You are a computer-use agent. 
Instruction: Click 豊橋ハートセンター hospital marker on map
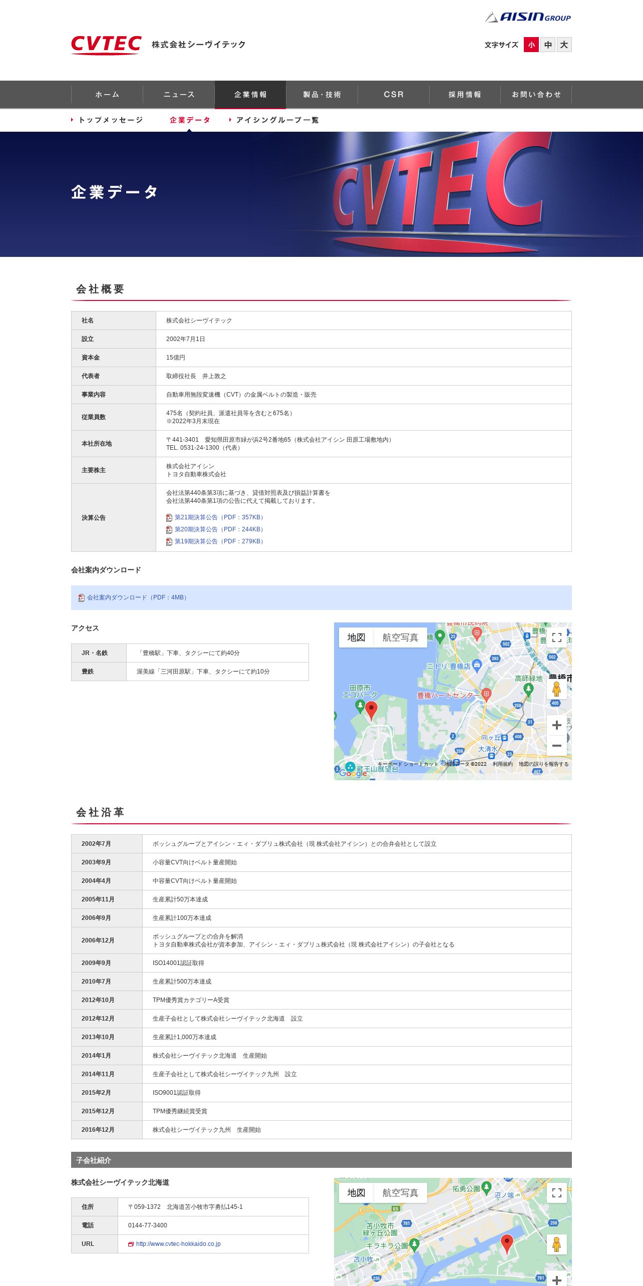point(486,694)
